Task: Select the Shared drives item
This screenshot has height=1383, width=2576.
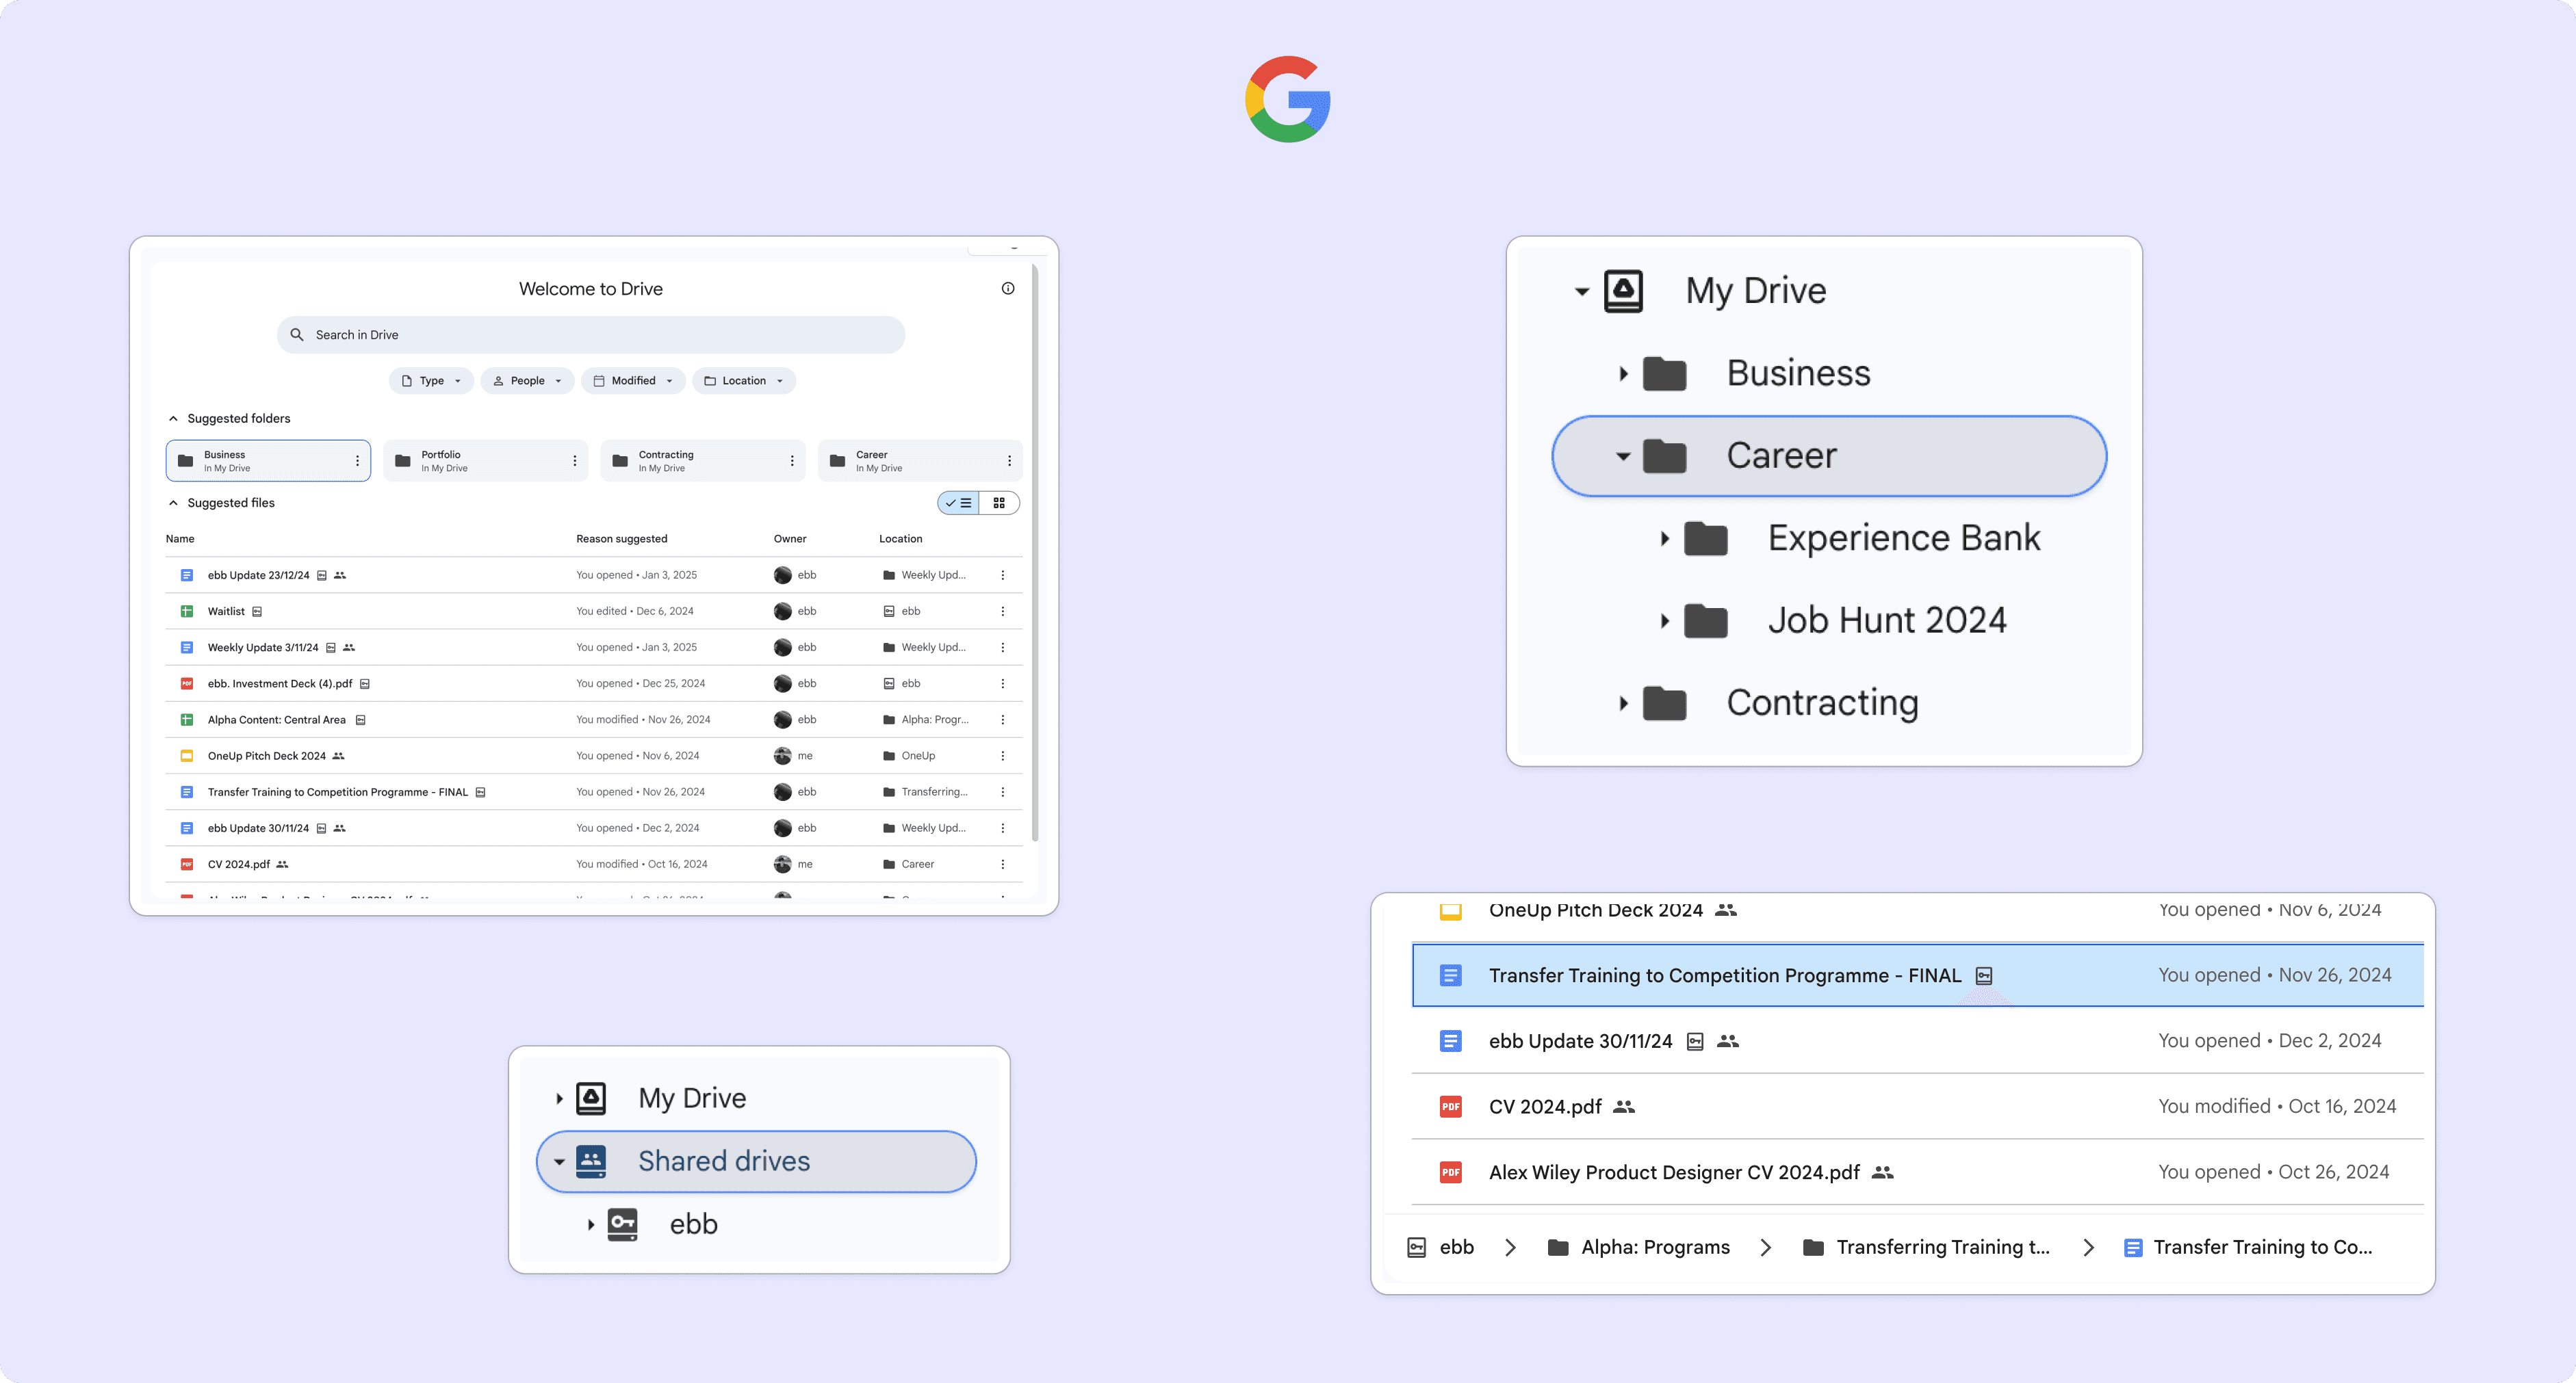Action: (x=756, y=1162)
